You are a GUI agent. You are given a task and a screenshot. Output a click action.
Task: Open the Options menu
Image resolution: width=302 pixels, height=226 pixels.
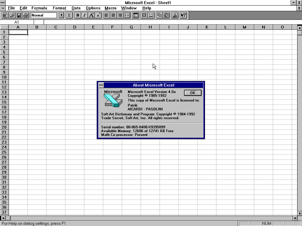tap(93, 8)
